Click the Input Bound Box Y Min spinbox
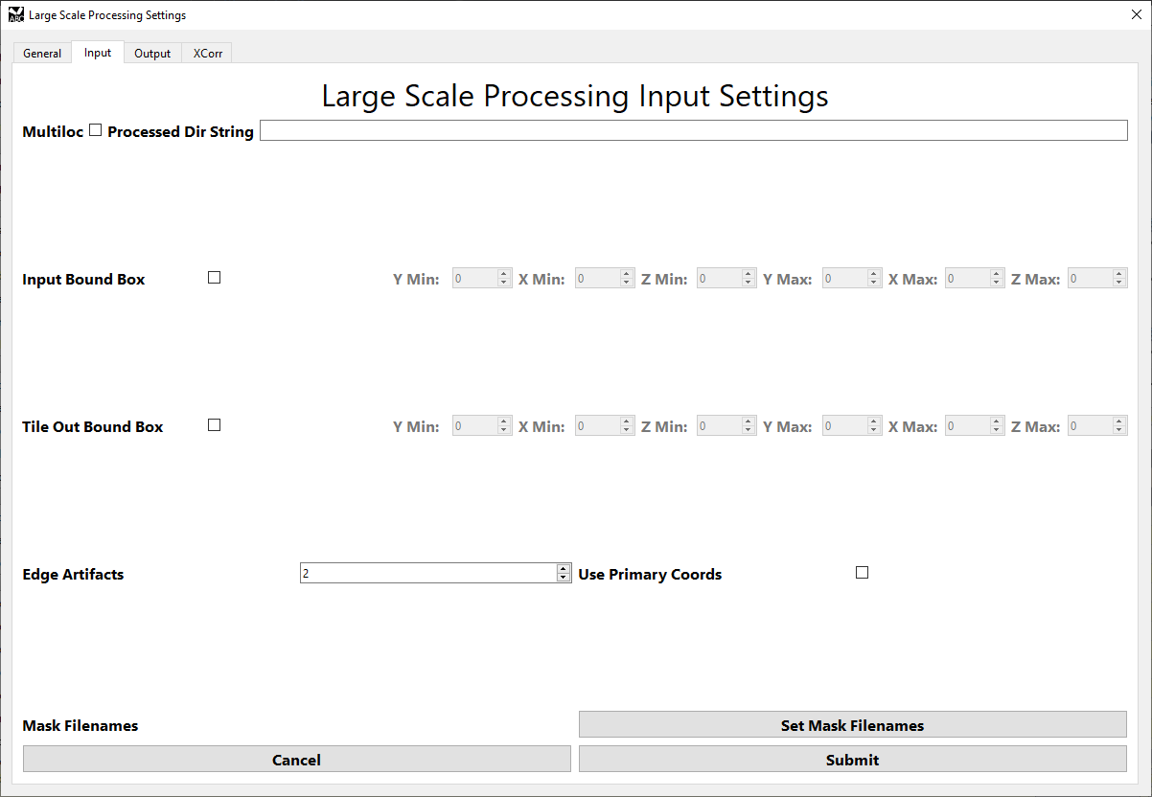This screenshot has height=797, width=1152. point(482,279)
